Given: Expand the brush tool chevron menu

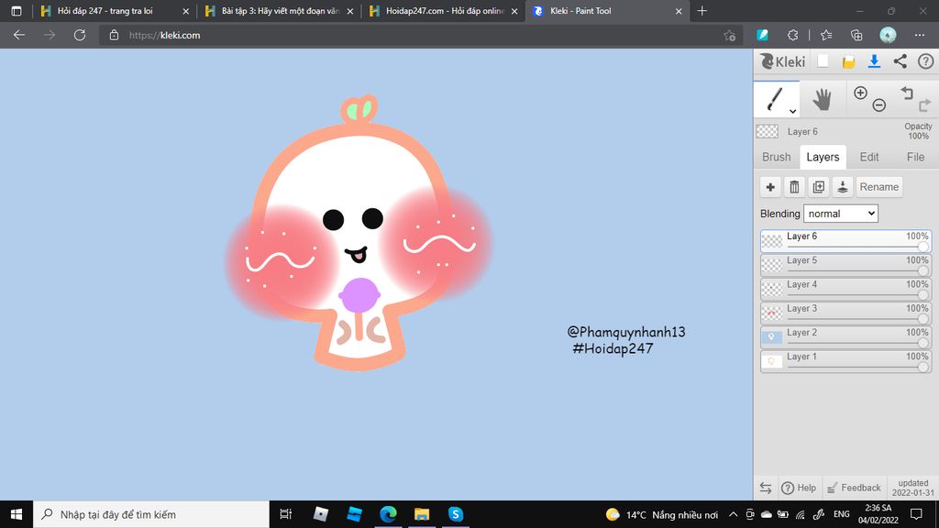Looking at the screenshot, I should tap(792, 111).
